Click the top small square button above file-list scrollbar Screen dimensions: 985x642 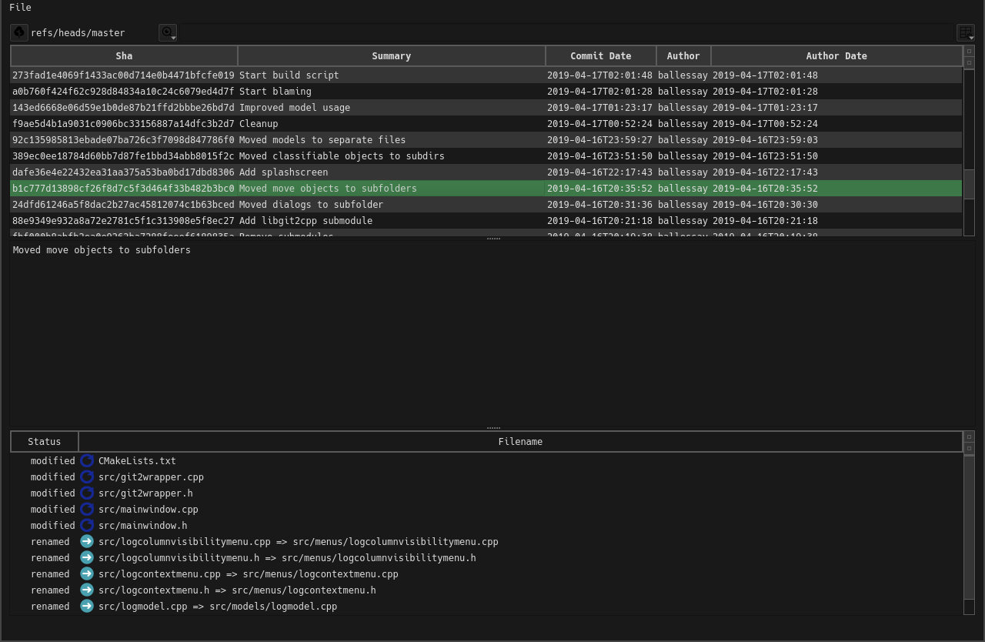tap(969, 436)
